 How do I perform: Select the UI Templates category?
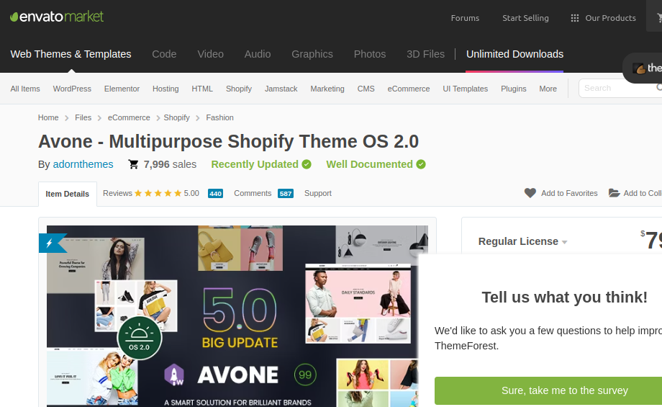pos(466,89)
